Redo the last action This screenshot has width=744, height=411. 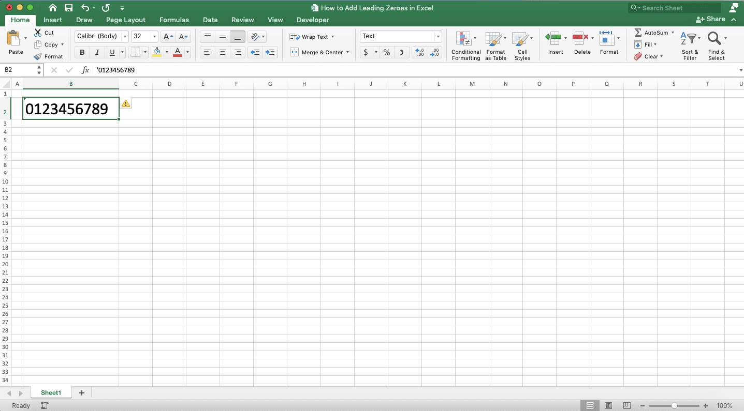click(x=106, y=8)
